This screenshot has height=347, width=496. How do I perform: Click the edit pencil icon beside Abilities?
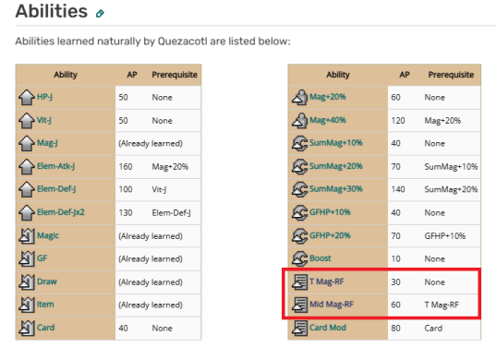[100, 13]
